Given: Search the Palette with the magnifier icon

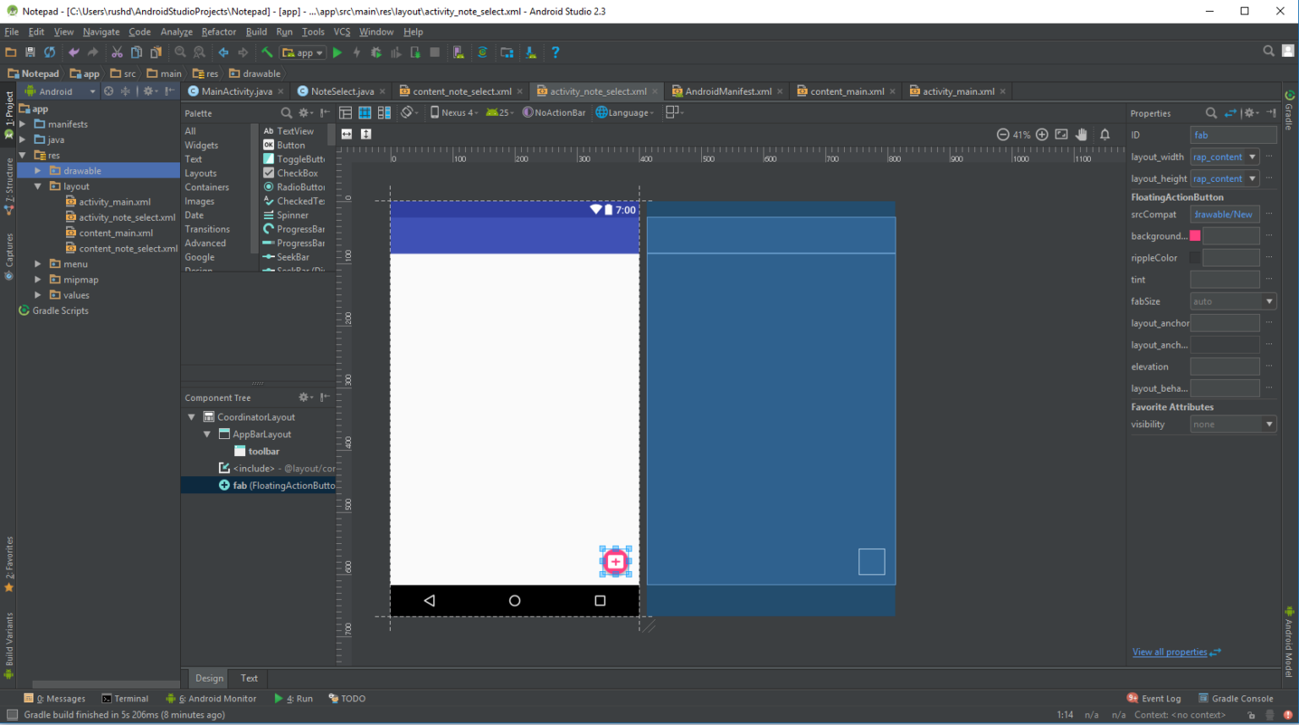Looking at the screenshot, I should point(287,113).
